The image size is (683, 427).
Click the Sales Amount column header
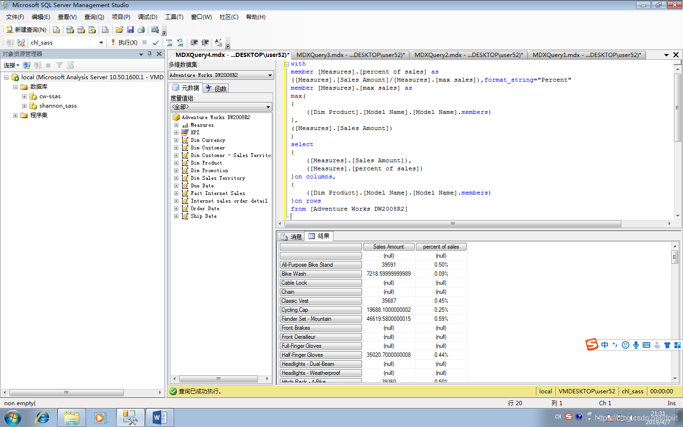[388, 247]
